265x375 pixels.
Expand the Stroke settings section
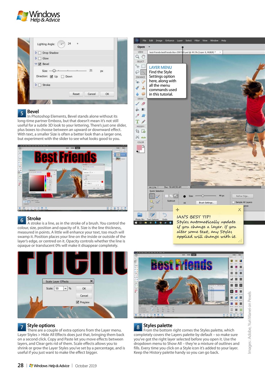[x=35, y=85]
